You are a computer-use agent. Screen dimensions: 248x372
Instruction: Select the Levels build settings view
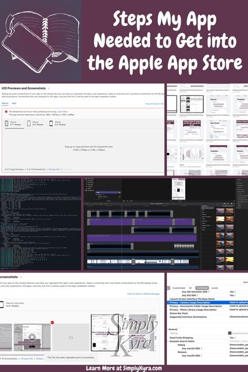pos(214,288)
